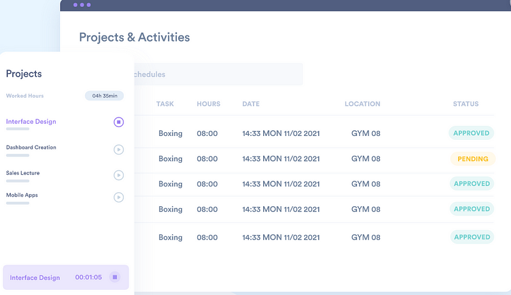This screenshot has width=511, height=295.
Task: Sort by the LOCATION column header
Action: click(x=362, y=104)
